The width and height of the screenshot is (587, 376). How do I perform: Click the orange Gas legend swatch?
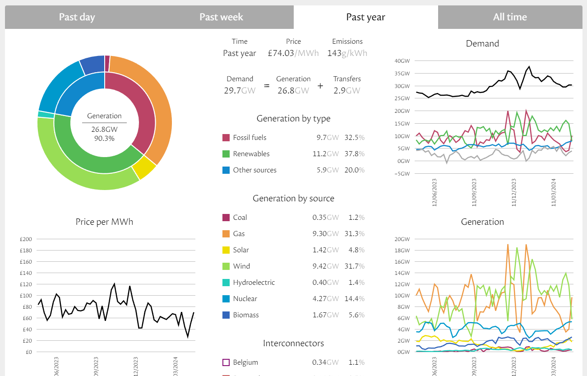[x=226, y=234]
